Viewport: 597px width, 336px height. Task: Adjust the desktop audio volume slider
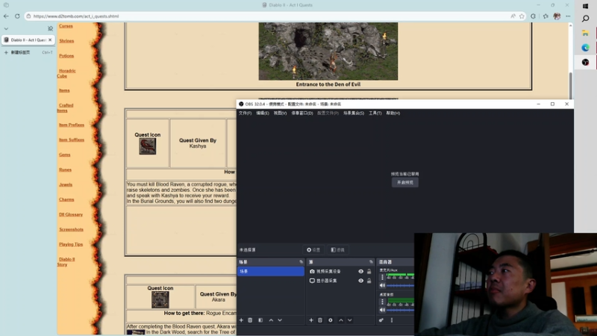400,310
